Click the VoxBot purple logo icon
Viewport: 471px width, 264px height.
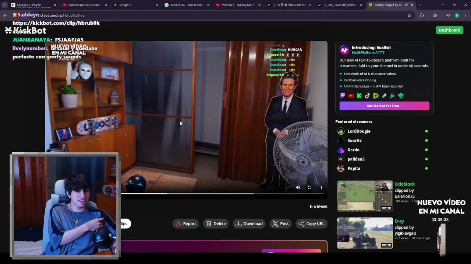(344, 50)
